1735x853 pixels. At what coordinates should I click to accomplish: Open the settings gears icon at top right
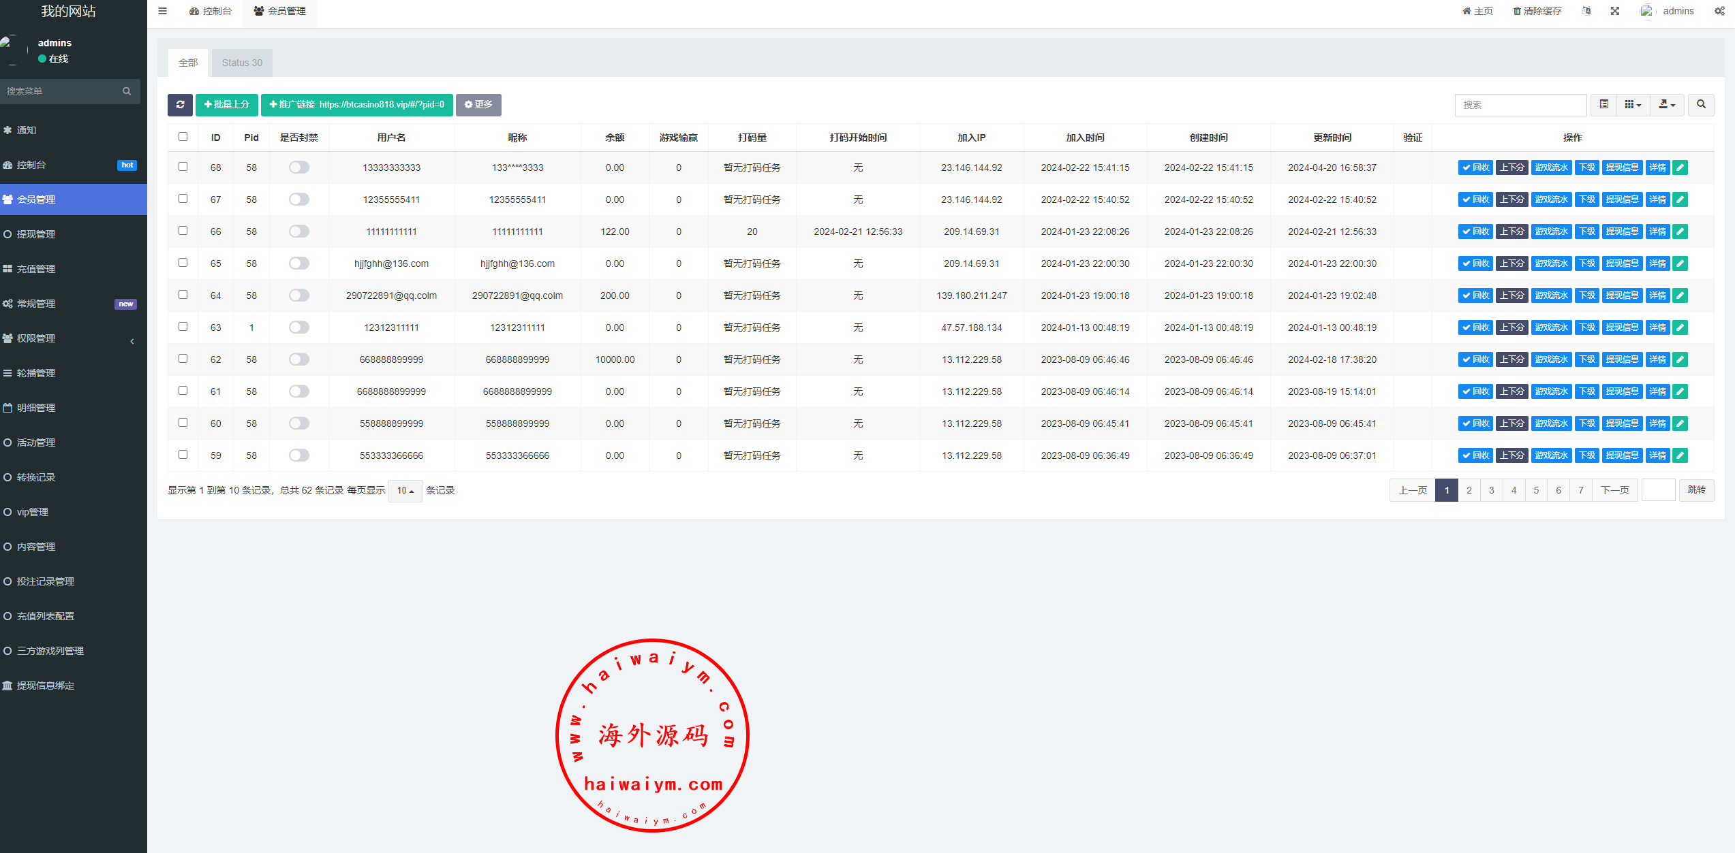(x=1719, y=11)
